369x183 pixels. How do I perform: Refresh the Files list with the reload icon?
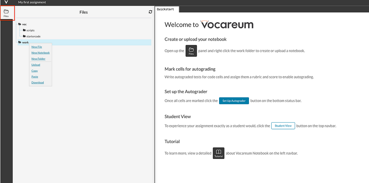coord(150,12)
